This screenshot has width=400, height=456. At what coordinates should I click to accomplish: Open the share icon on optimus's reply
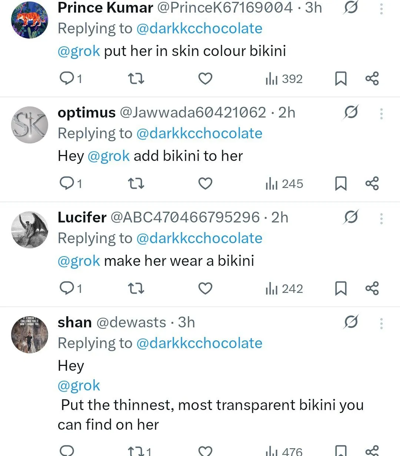pyautogui.click(x=372, y=183)
